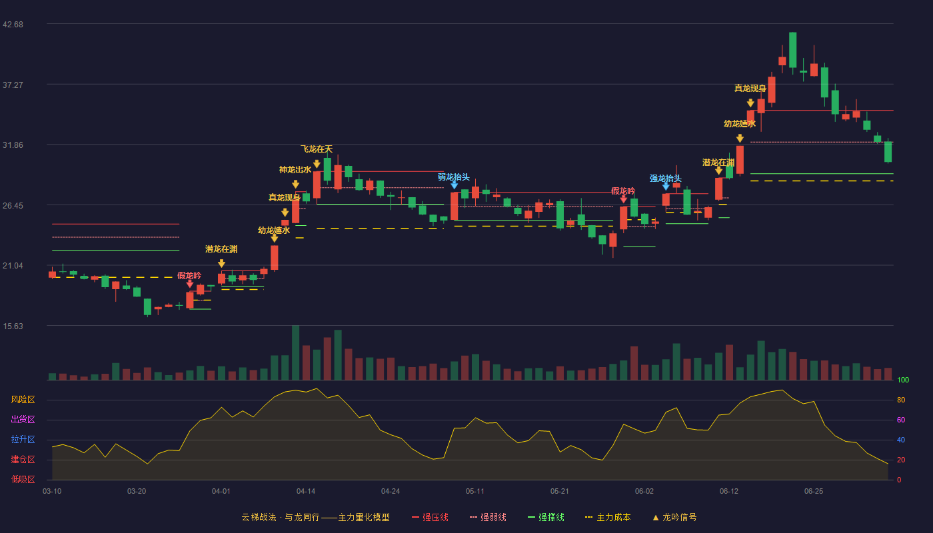The width and height of the screenshot is (933, 533).
Task: Click the 风险区 zone label
Action: click(x=23, y=400)
